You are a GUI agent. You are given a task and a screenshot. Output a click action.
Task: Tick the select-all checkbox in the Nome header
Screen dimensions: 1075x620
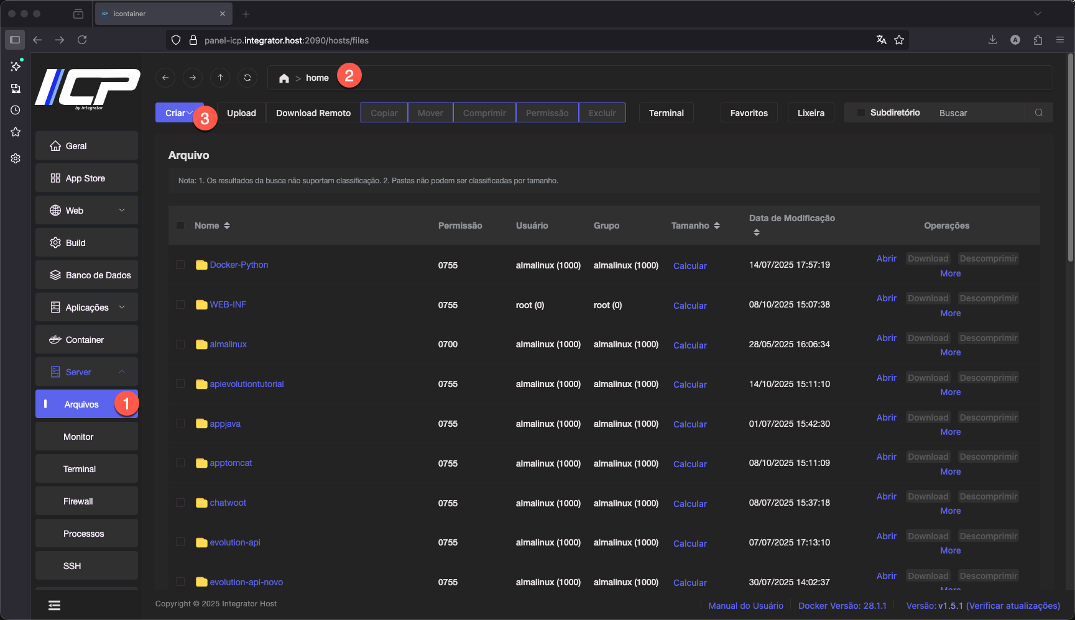point(180,226)
